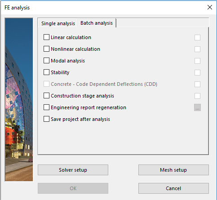Click the box right of Nonlinear calculation
This screenshot has height=200, width=217.
[197, 49]
